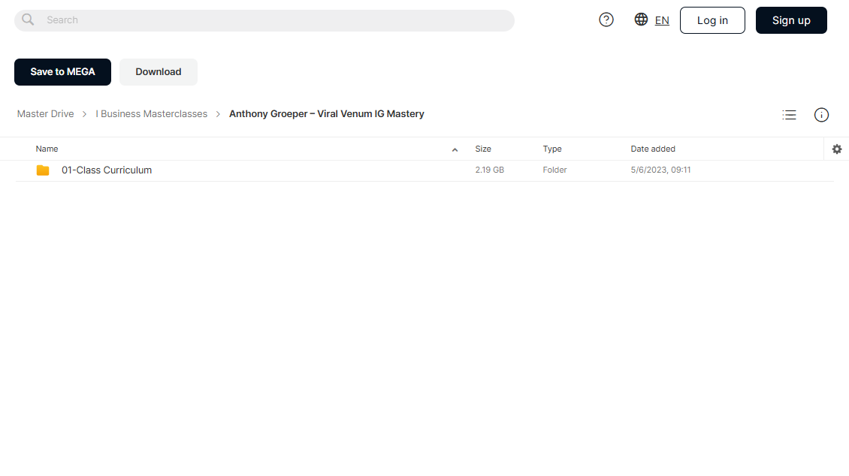Image resolution: width=849 pixels, height=476 pixels.
Task: Toggle sort arrow in Name column
Action: 455,150
